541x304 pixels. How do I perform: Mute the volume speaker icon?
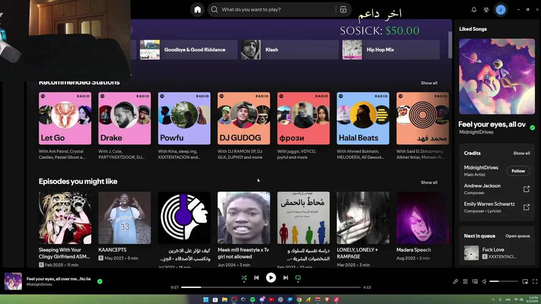(x=484, y=282)
